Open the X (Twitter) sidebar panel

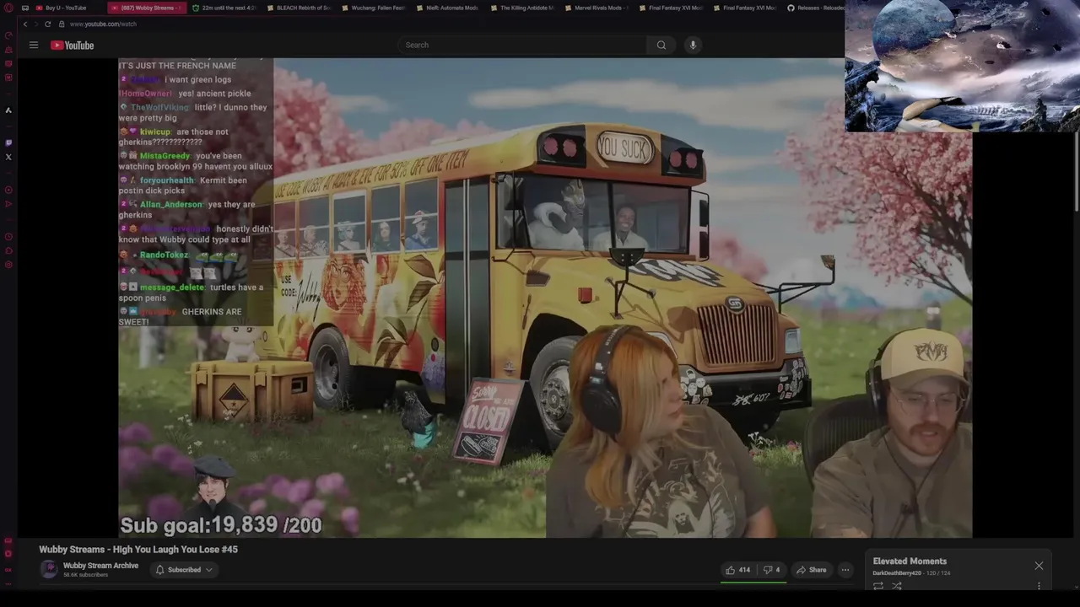pyautogui.click(x=8, y=157)
